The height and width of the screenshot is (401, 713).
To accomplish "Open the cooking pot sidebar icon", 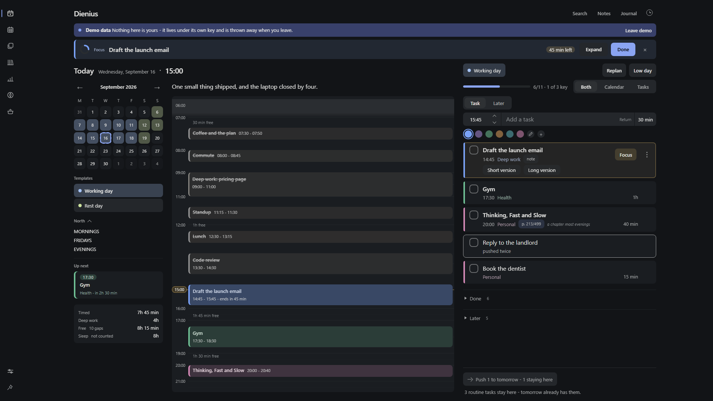I will [10, 111].
